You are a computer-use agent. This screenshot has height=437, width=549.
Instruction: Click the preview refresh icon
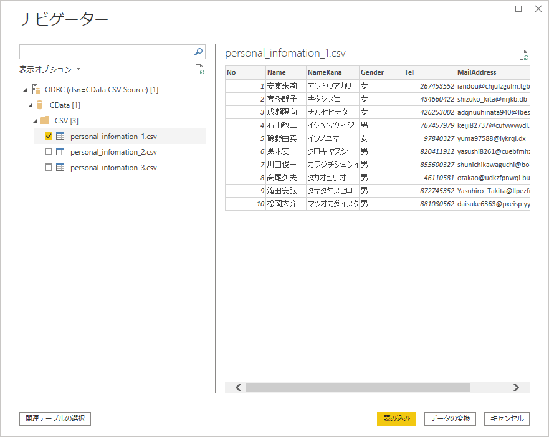tap(523, 55)
